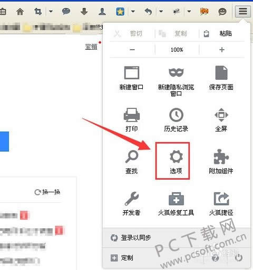
Task: Go to the home page icon
Action: point(20,12)
